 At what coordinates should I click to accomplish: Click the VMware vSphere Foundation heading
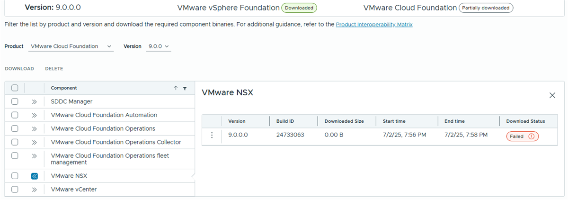pos(228,8)
